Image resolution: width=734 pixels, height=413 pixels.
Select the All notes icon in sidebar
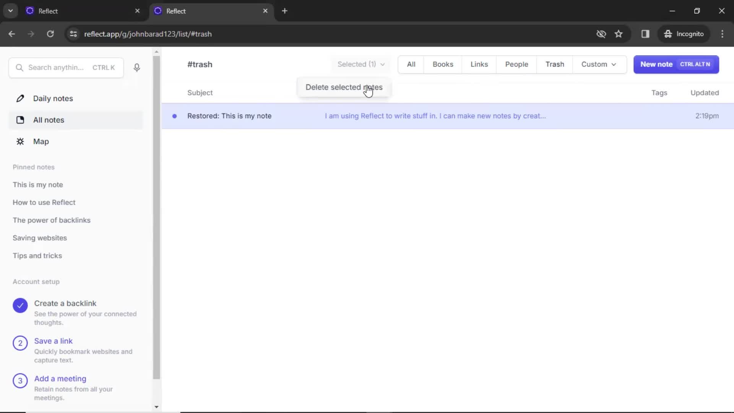(x=19, y=120)
